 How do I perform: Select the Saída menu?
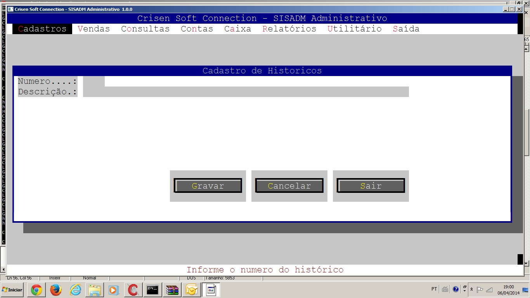tap(406, 29)
